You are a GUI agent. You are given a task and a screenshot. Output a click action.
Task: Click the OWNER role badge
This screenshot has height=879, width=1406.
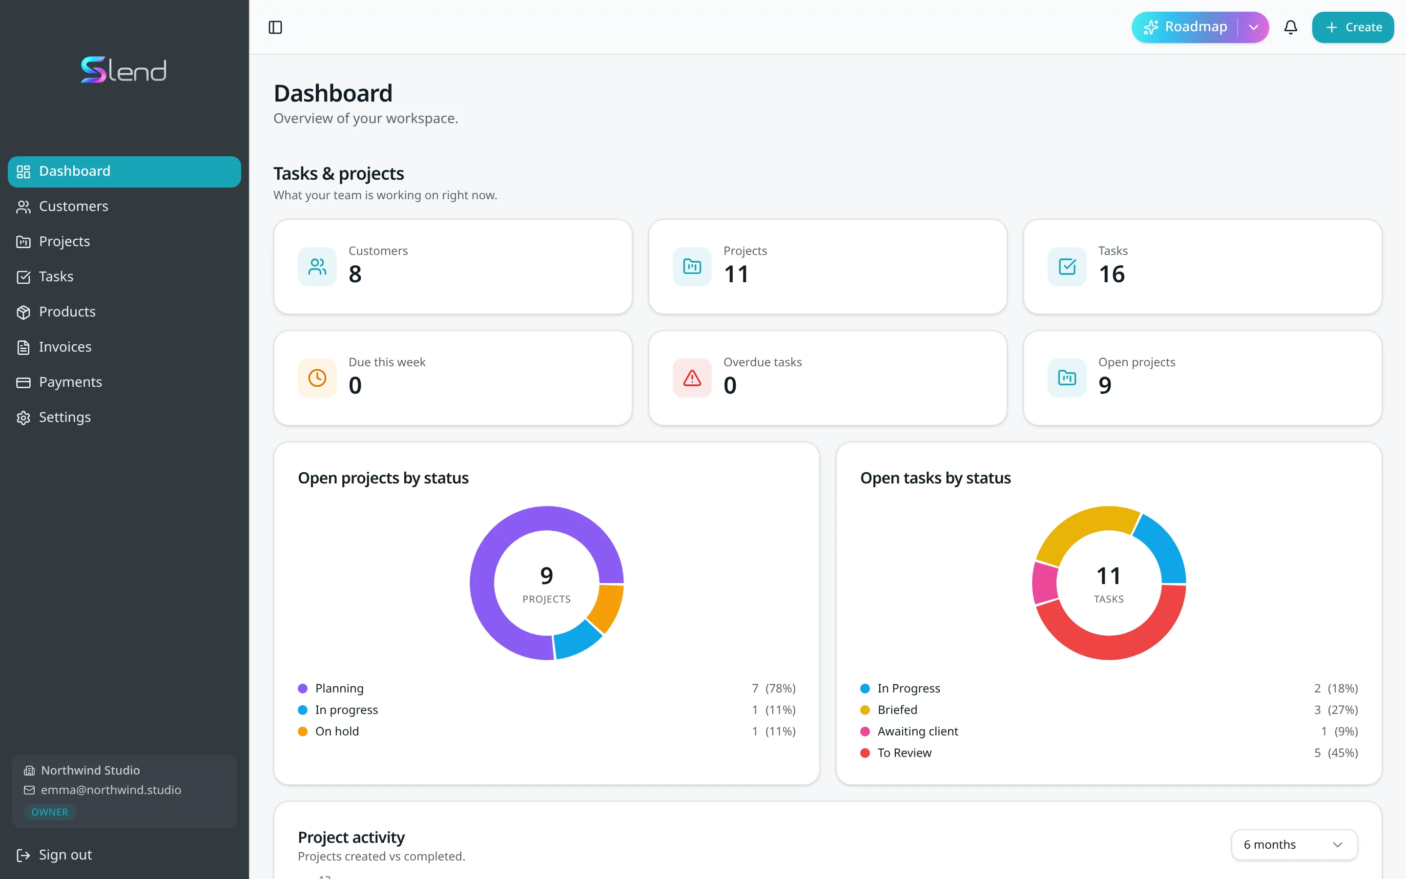click(49, 812)
